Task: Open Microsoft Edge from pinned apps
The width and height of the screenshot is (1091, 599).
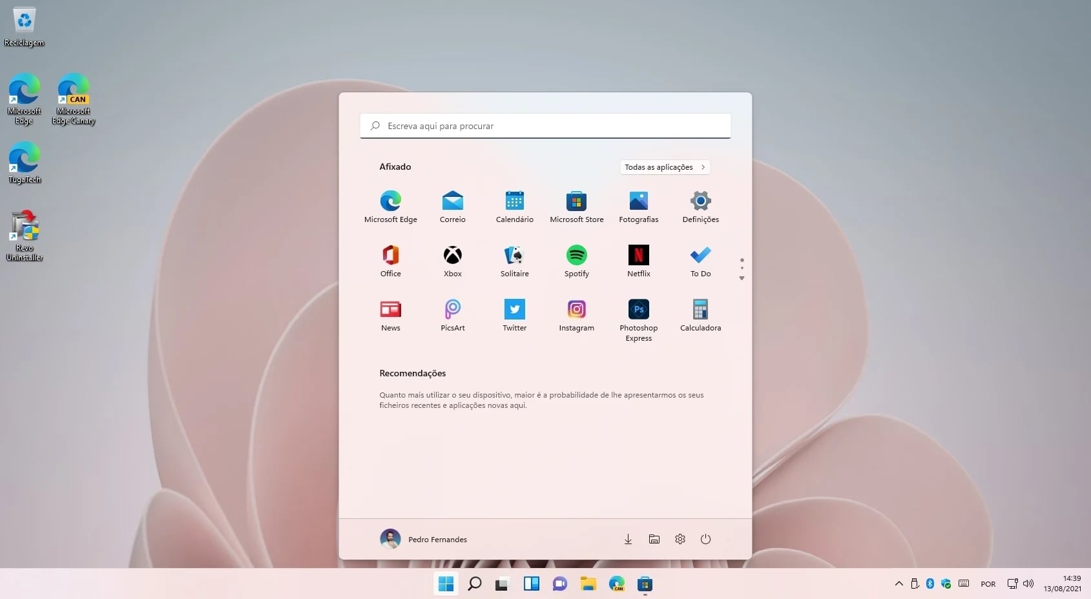Action: click(391, 207)
